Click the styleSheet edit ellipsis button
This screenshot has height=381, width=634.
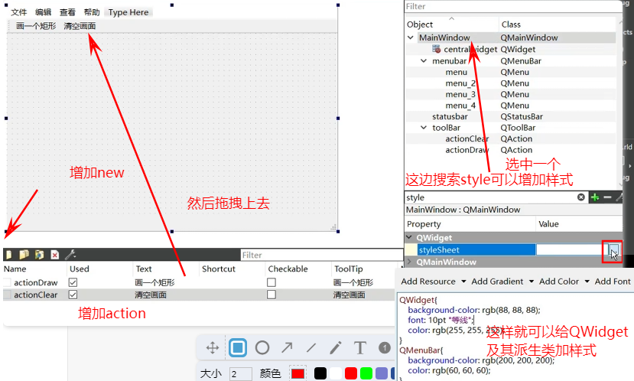[x=613, y=250]
